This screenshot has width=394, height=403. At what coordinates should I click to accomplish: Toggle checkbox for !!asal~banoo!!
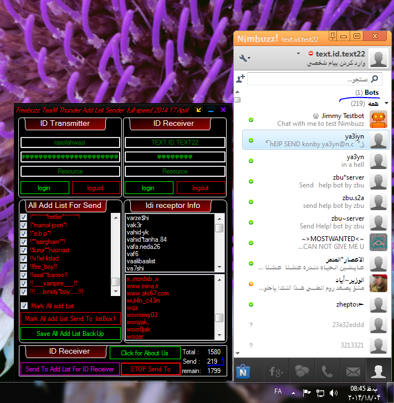[x=24, y=275]
